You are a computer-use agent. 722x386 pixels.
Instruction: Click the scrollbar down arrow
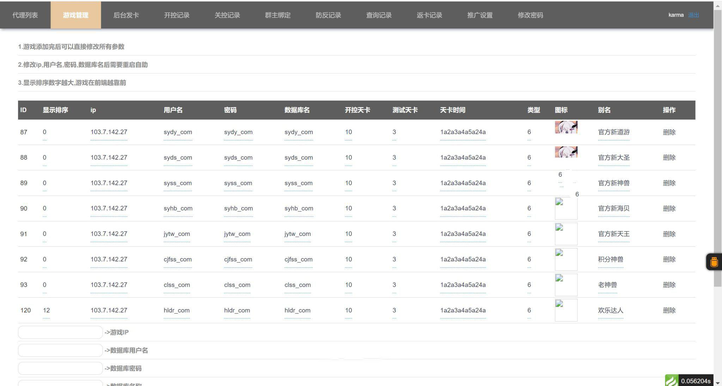point(717,383)
